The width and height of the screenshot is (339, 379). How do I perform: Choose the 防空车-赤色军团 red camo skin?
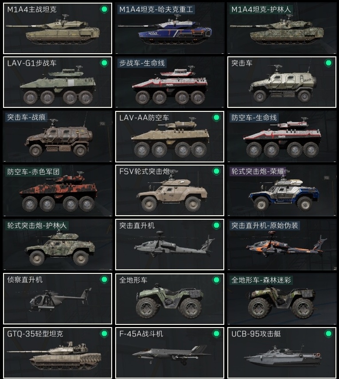[58, 190]
